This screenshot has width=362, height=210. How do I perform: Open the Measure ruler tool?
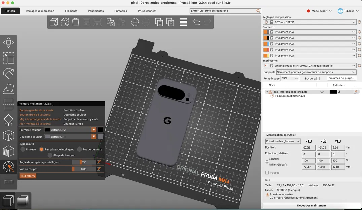(8, 182)
